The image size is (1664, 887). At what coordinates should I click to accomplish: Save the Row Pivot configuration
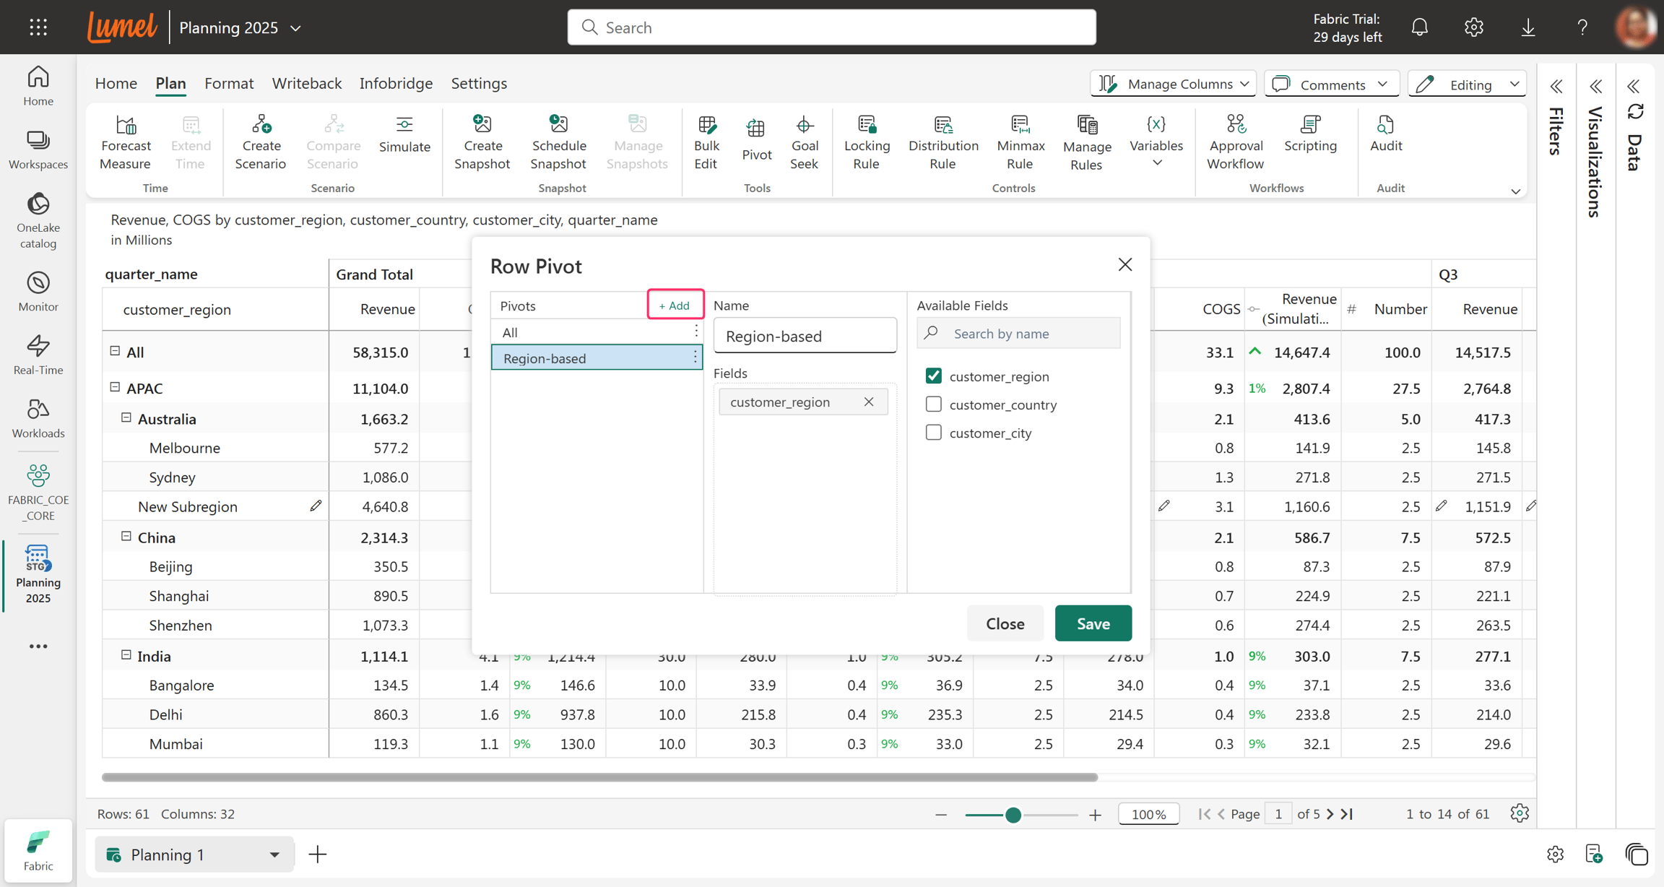[1093, 623]
